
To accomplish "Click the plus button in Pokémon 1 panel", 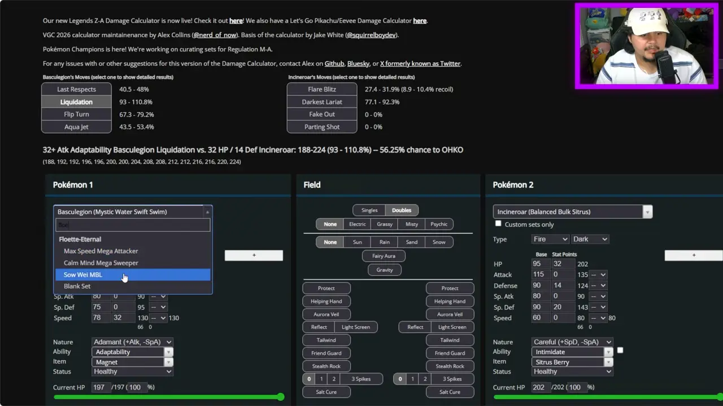I will pyautogui.click(x=254, y=255).
